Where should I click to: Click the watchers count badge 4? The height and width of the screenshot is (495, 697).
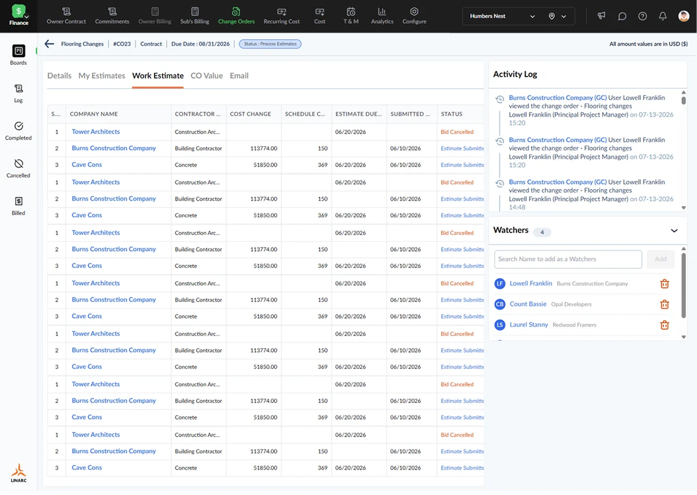tap(542, 232)
